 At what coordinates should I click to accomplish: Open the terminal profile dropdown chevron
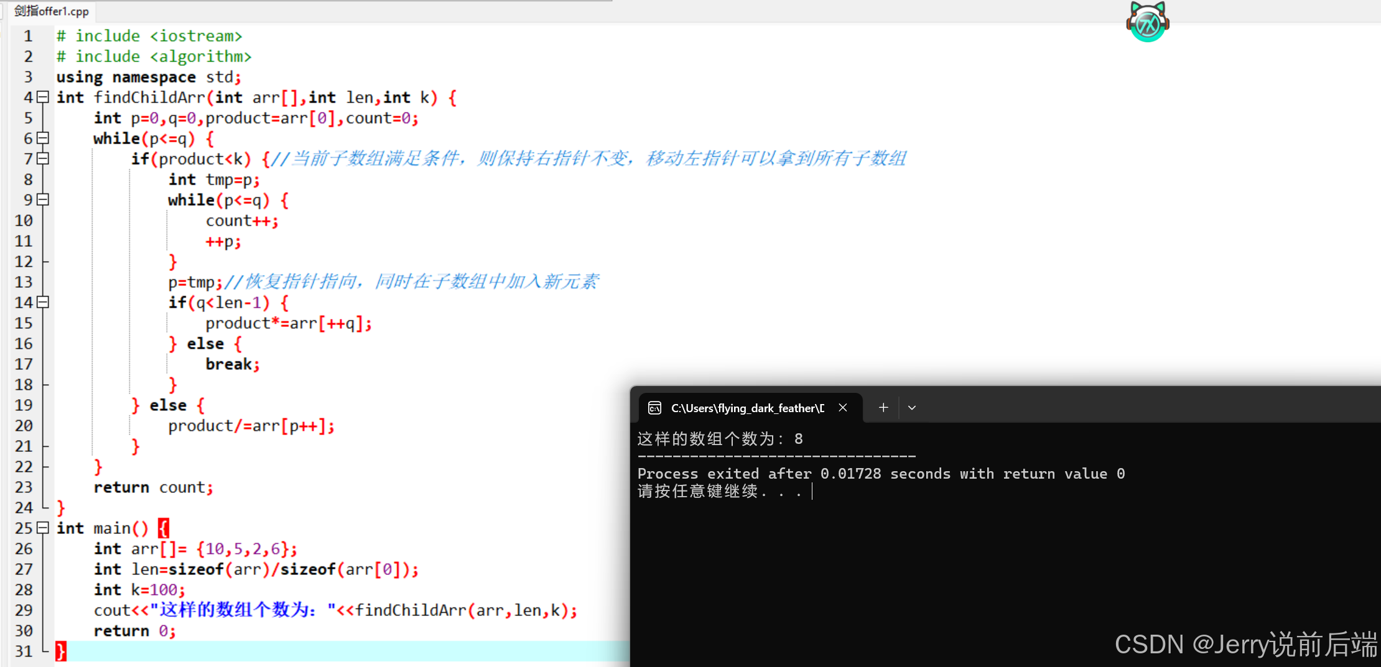point(912,408)
